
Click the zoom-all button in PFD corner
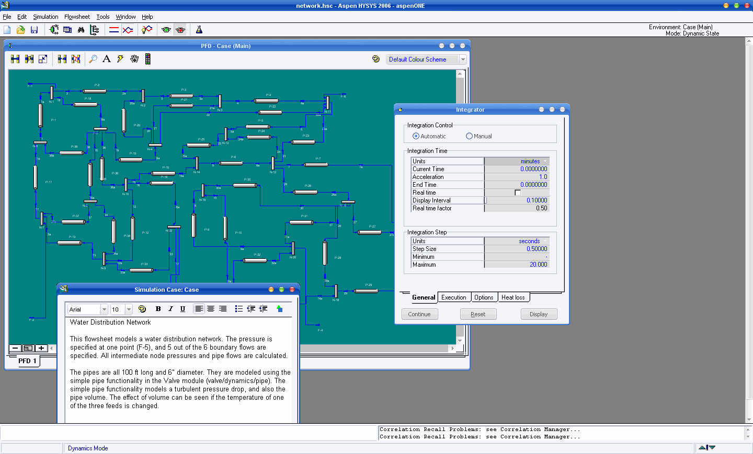click(x=28, y=348)
